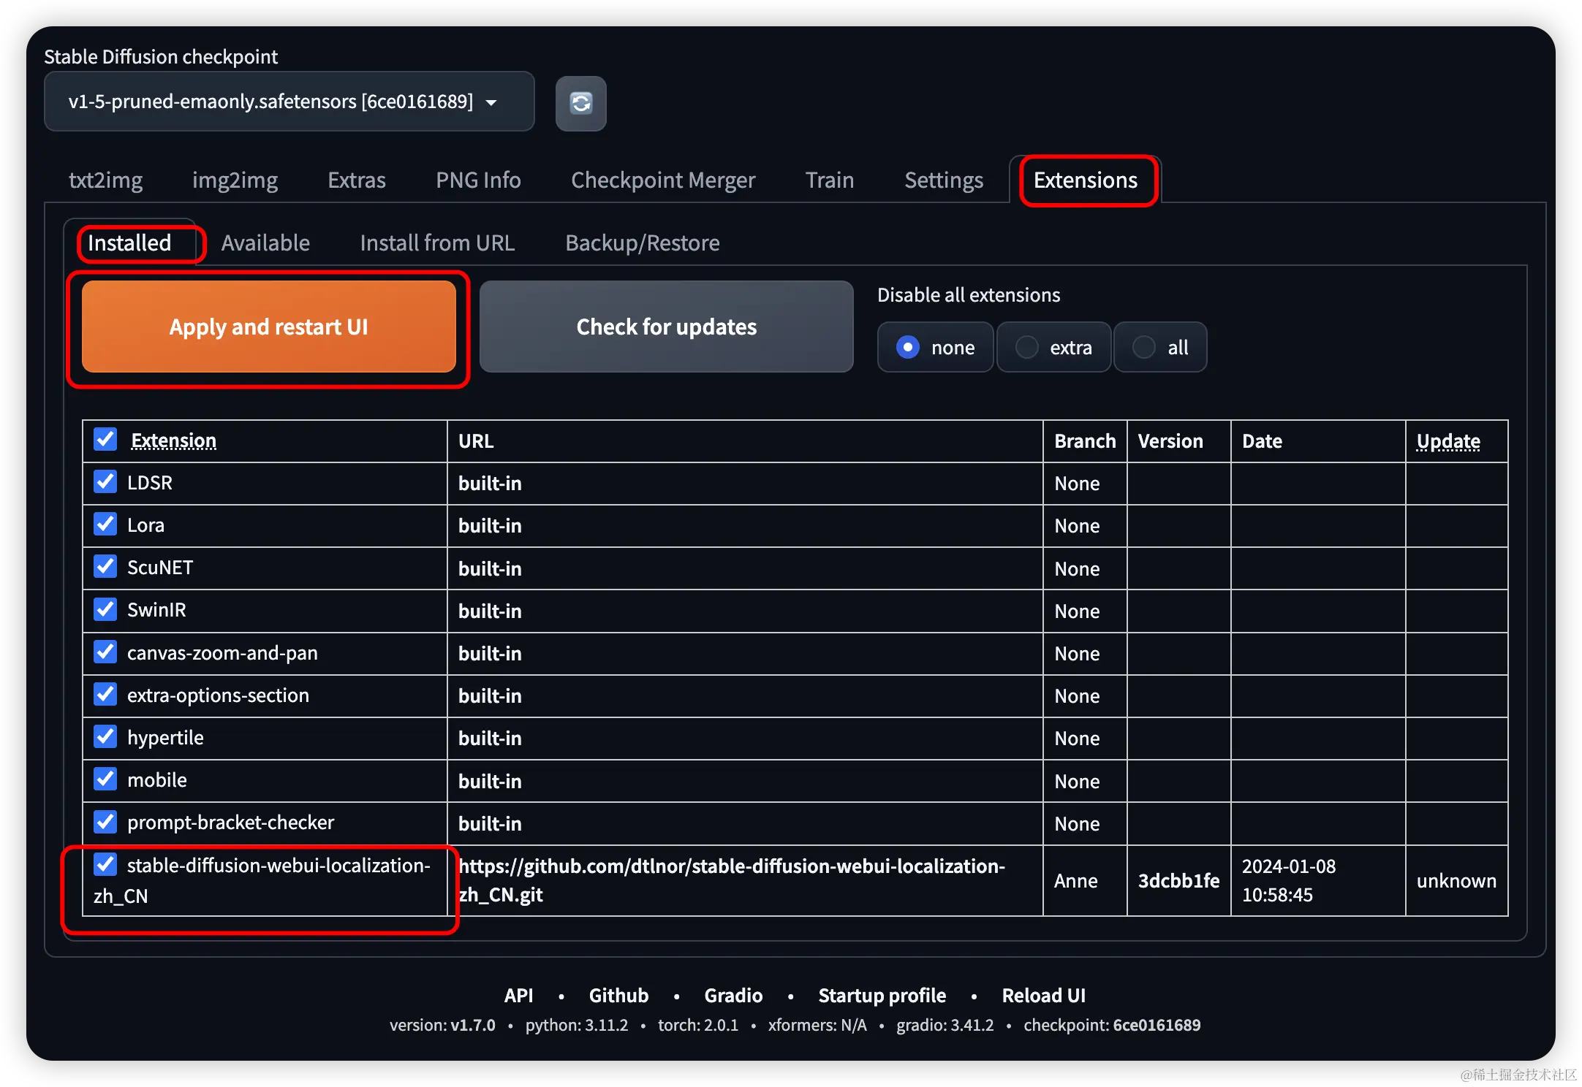Select the 'extra' disable extensions option
The image size is (1582, 1087).
pos(1054,347)
